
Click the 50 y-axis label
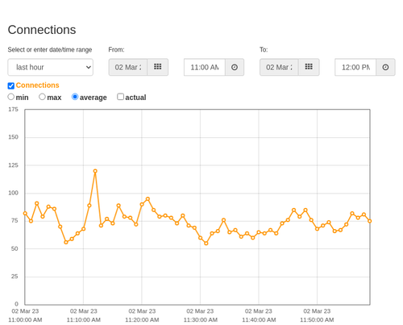(15, 248)
